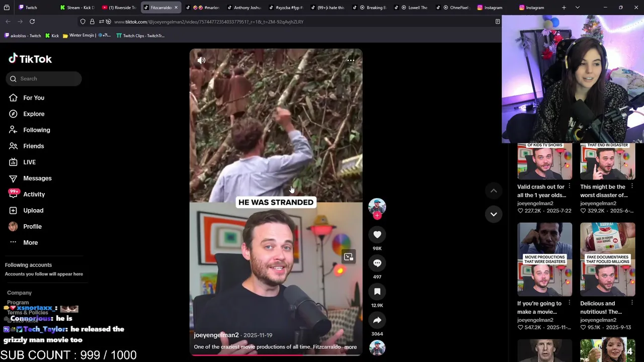Click the video progress bar
The width and height of the screenshot is (644, 362).
[x=276, y=354]
